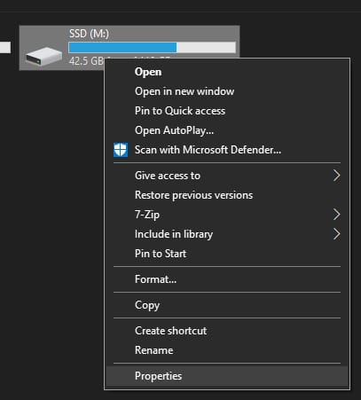Click the 42.5 GB free space text

(x=86, y=61)
